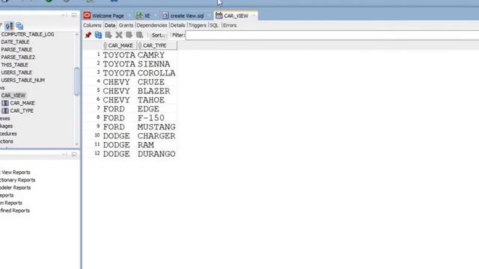
Task: Open the Details sub-tab
Action: pyautogui.click(x=177, y=25)
